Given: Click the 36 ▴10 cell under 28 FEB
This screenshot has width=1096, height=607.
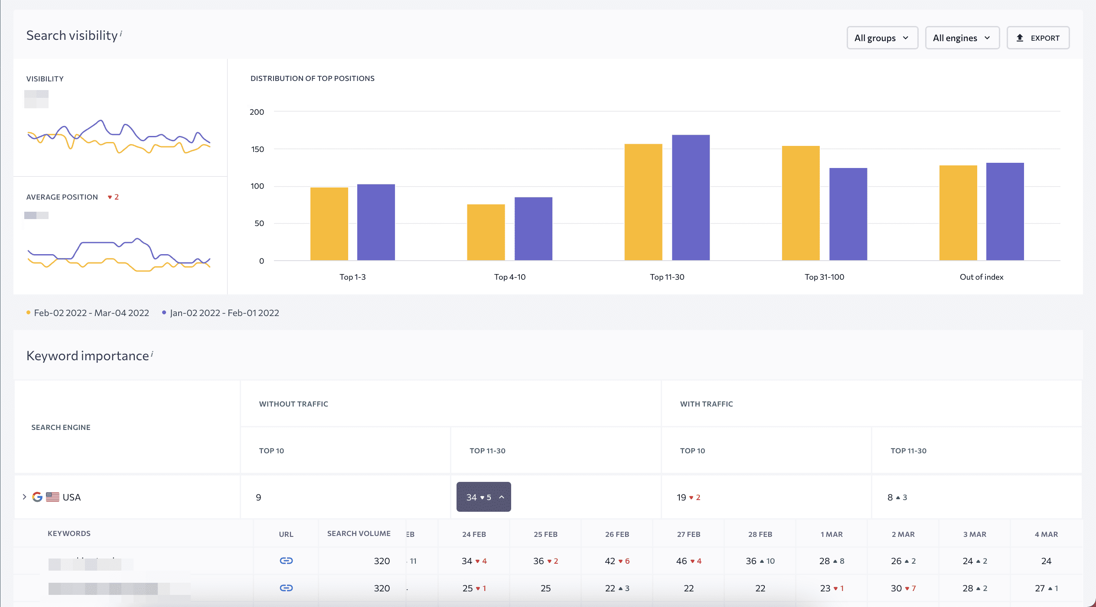Looking at the screenshot, I should coord(760,561).
